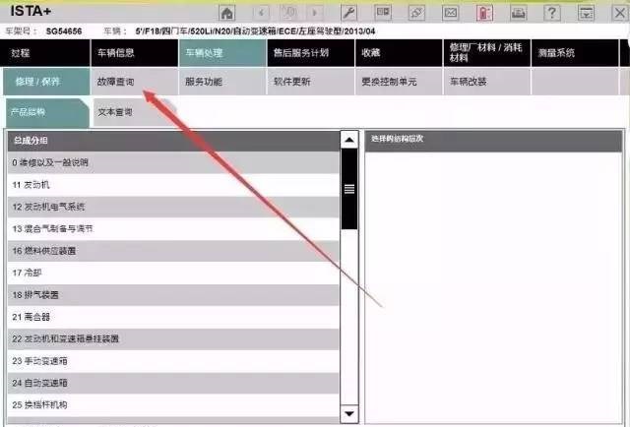Click the 总成分组 column header
The width and height of the screenshot is (630, 427).
tap(173, 141)
